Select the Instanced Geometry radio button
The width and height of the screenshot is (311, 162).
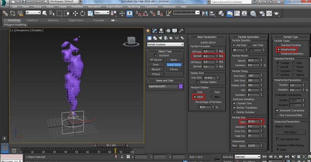(278, 53)
